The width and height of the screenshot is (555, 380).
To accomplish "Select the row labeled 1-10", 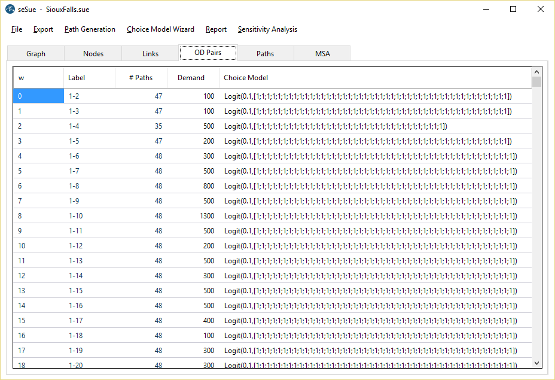I will point(76,216).
